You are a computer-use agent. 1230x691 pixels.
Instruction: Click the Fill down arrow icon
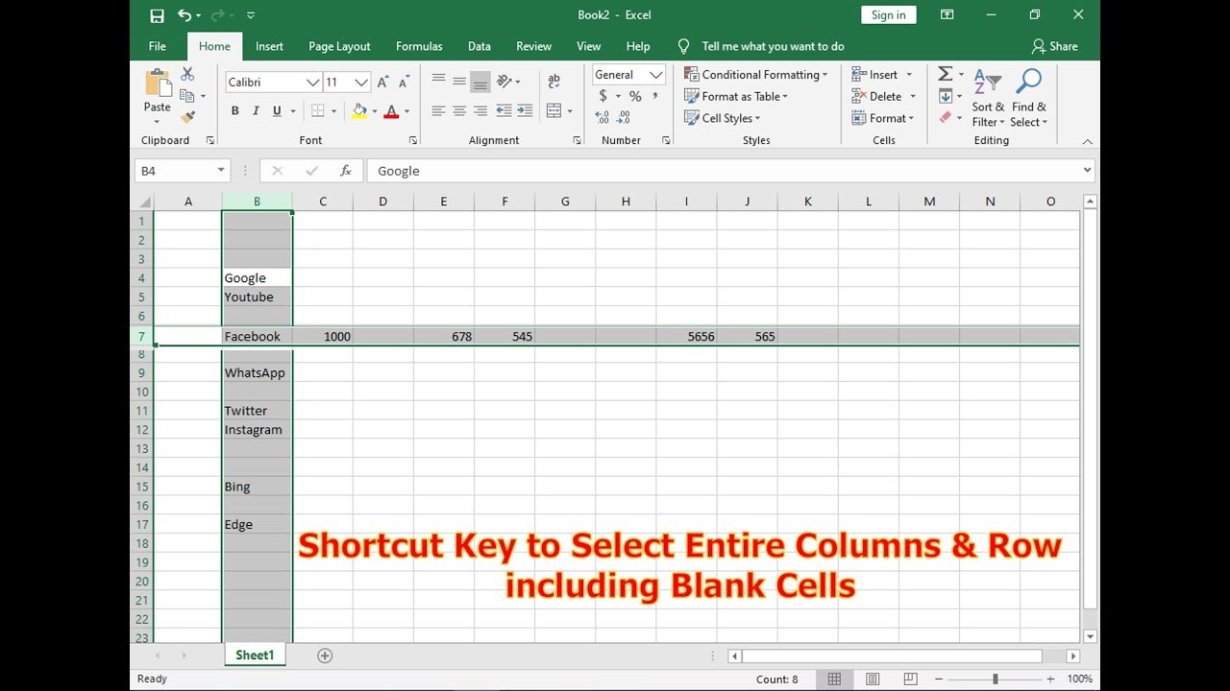pos(945,96)
